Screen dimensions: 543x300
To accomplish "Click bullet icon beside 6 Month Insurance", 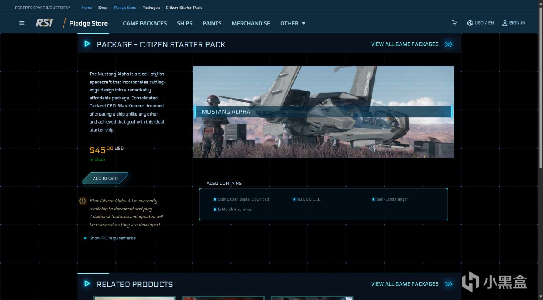I will [x=215, y=209].
